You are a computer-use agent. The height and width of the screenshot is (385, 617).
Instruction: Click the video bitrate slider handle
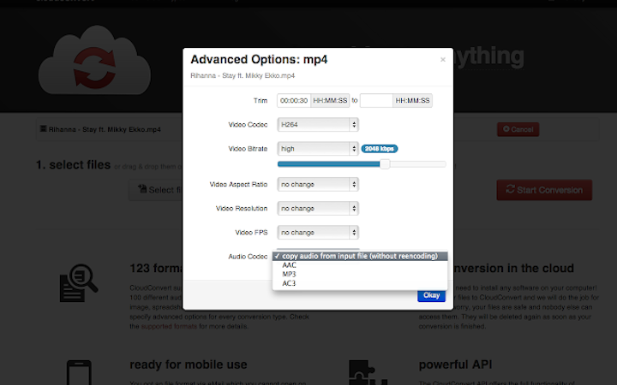tap(385, 164)
